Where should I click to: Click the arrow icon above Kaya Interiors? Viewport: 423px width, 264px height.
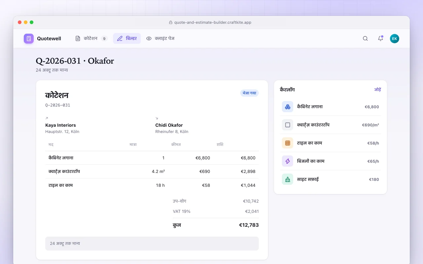(47, 118)
